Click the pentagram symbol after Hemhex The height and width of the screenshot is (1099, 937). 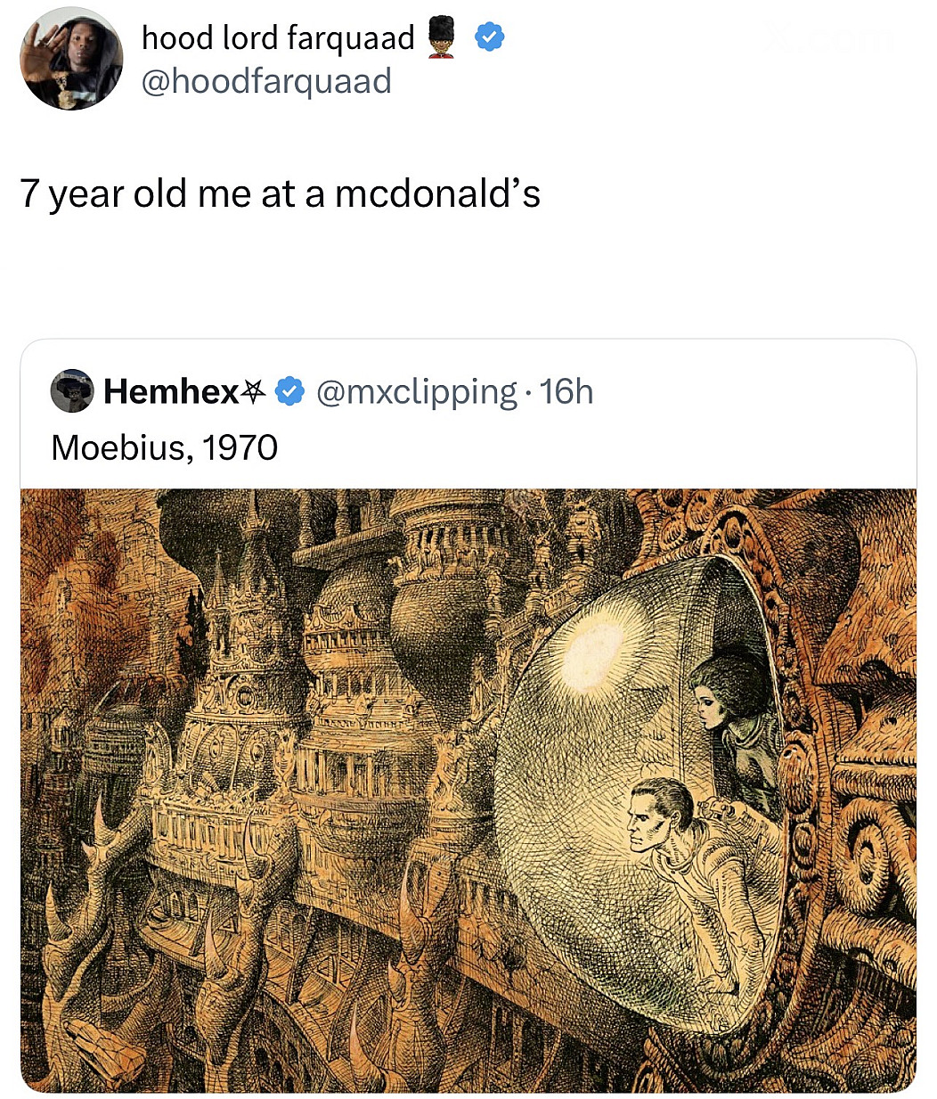coord(254,390)
